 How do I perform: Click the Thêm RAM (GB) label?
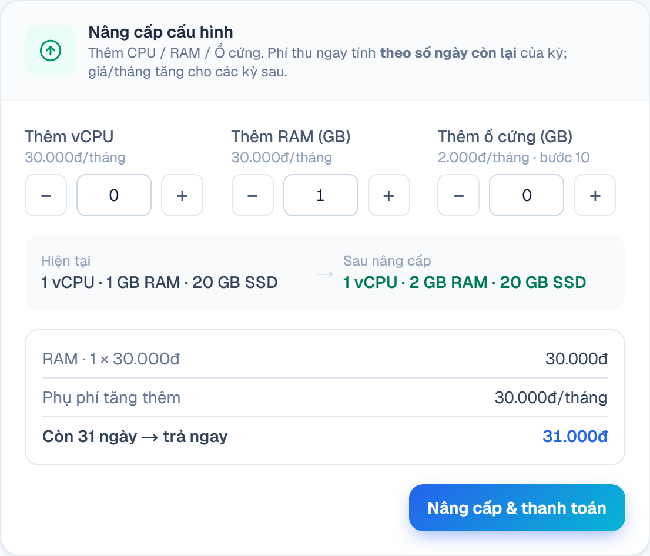coord(291,137)
